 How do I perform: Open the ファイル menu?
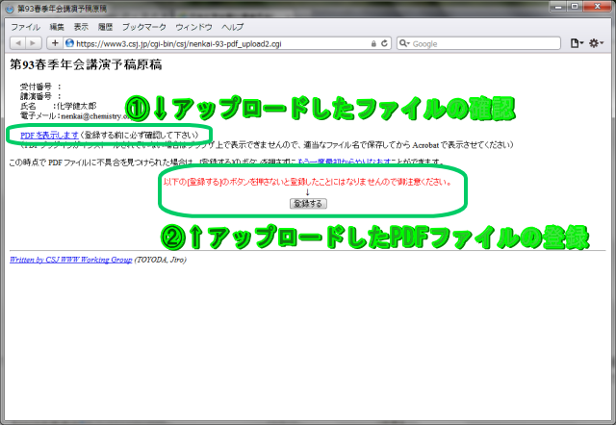[25, 26]
